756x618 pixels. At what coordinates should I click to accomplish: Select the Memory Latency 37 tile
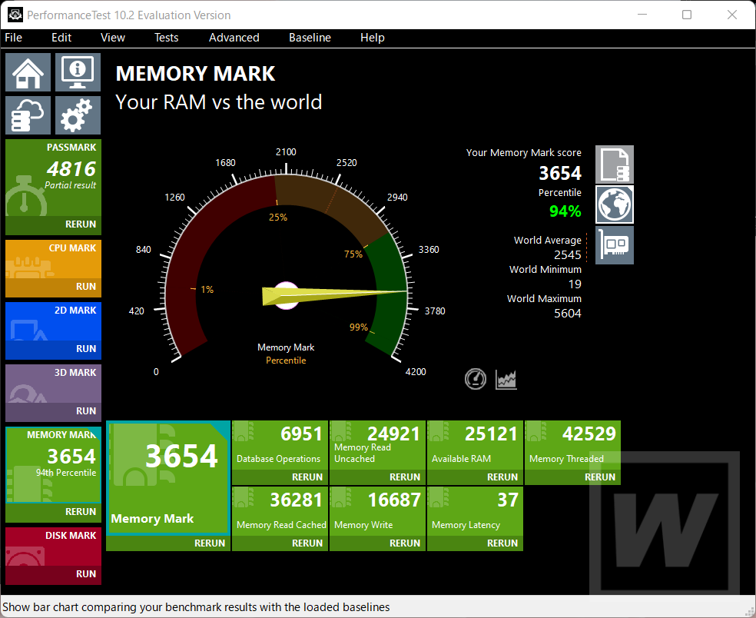point(475,511)
